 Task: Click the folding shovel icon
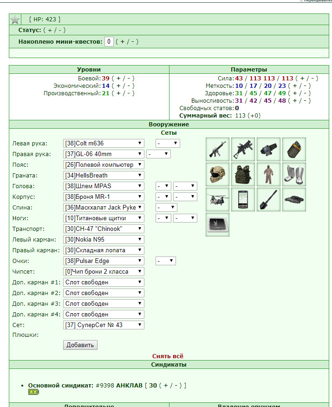coord(268,200)
